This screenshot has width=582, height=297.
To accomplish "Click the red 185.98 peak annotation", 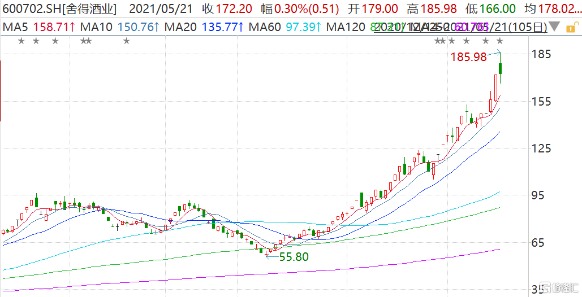I will tap(468, 56).
